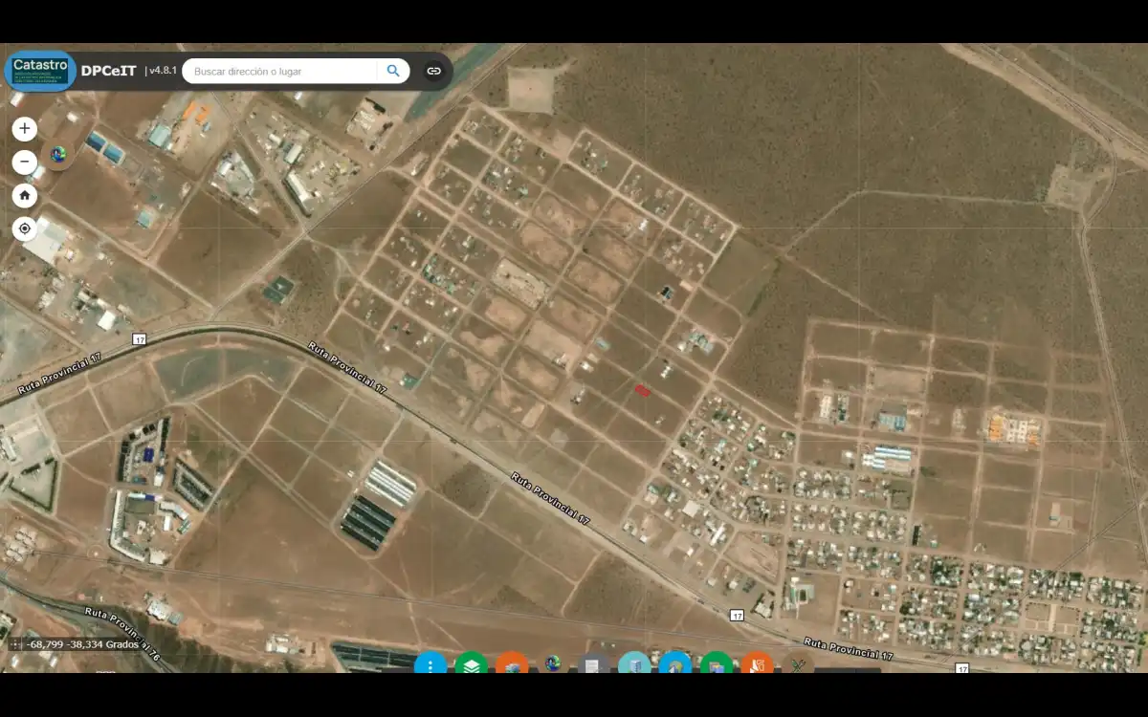Viewport: 1148px width, 717px height.
Task: Open the right-hand orange widget in bottom bar
Action: click(757, 663)
